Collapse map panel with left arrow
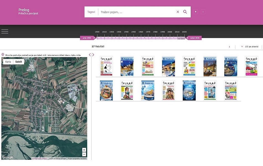 pyautogui.click(x=90, y=55)
